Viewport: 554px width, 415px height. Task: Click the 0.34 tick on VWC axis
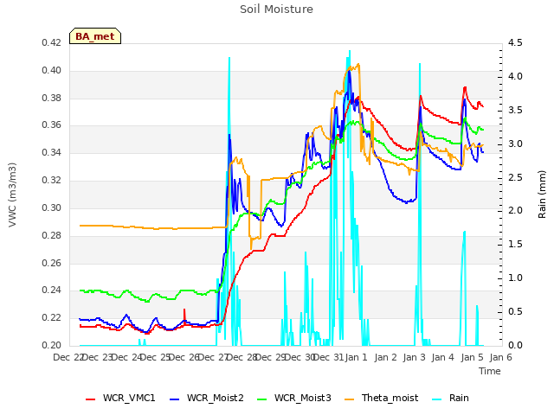click(51, 152)
